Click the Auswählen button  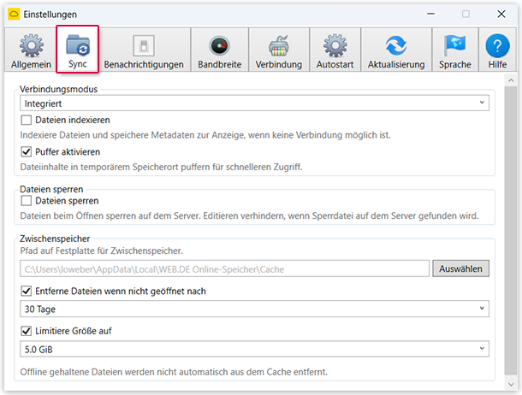pyautogui.click(x=460, y=268)
